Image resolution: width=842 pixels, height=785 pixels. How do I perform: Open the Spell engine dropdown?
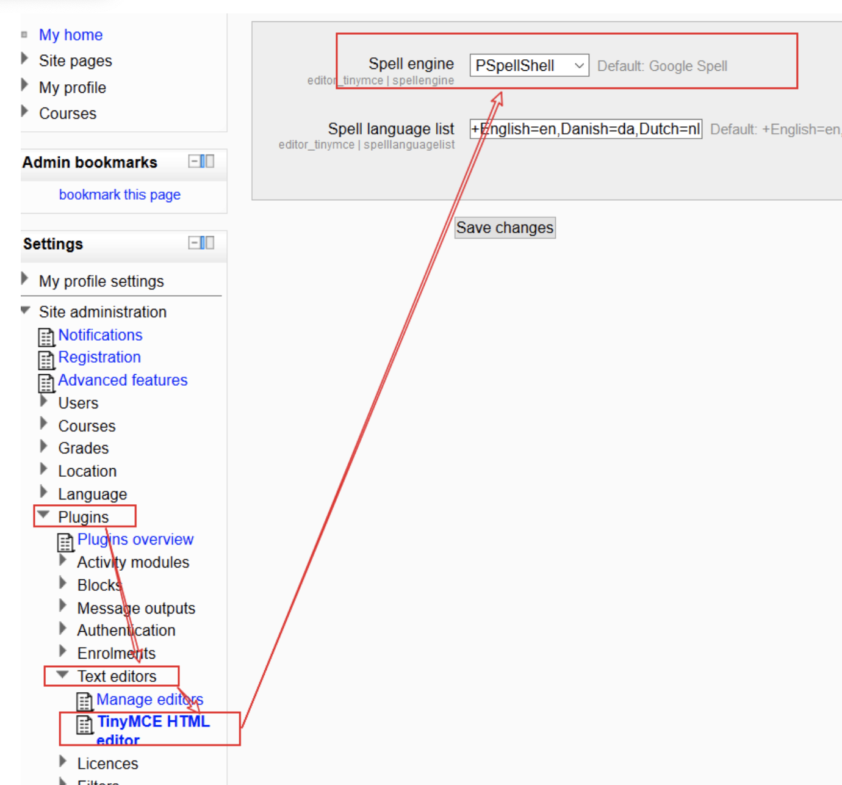click(529, 65)
